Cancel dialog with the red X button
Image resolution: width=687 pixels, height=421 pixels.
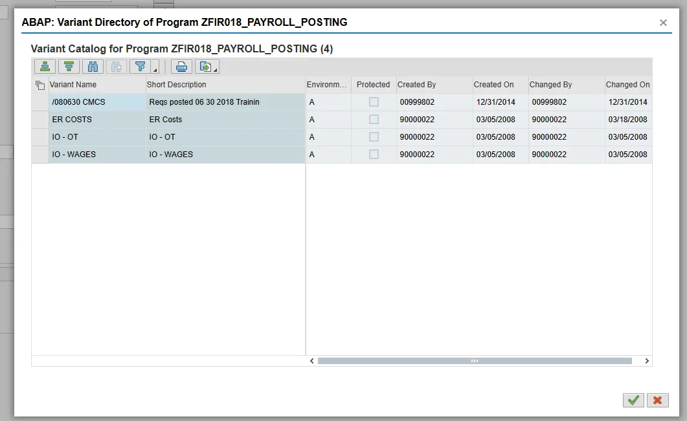657,400
